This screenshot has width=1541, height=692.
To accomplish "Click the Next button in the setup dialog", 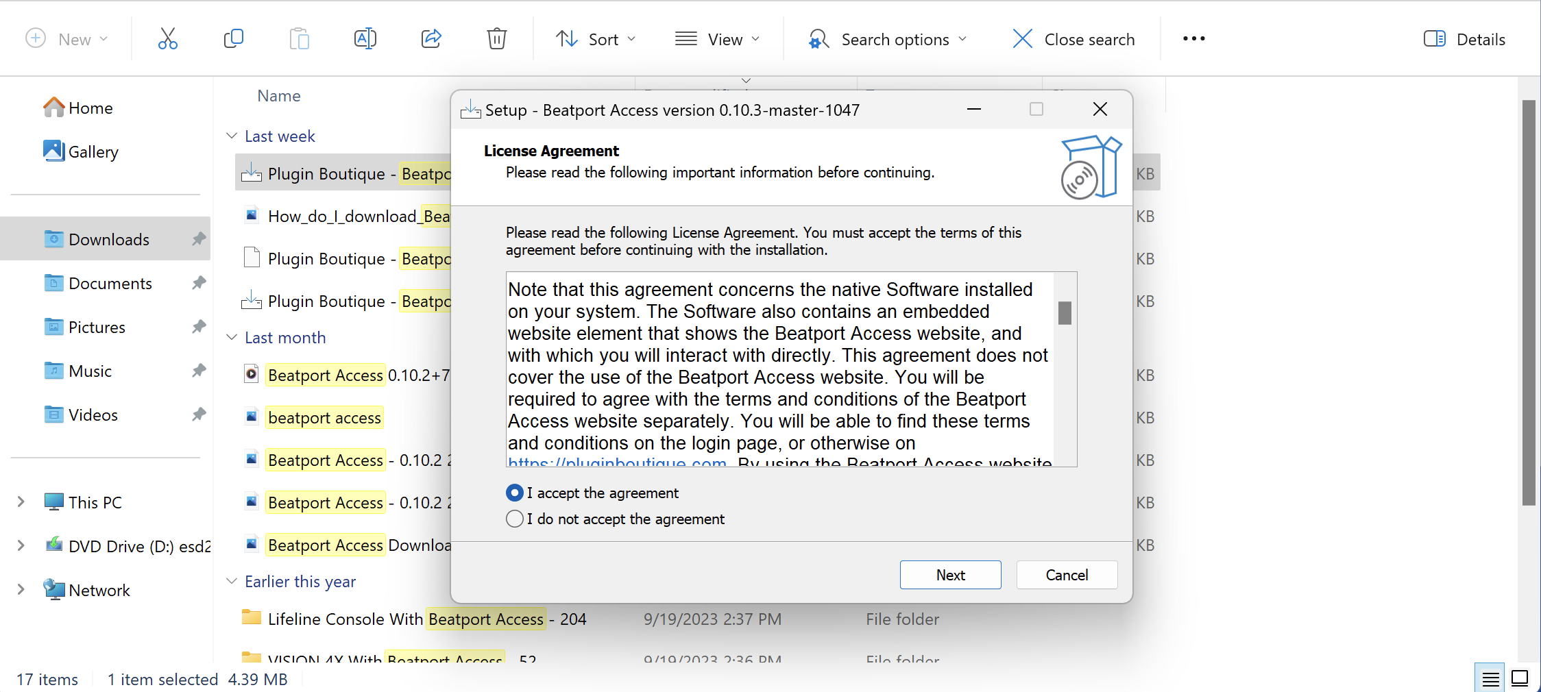I will 950,575.
